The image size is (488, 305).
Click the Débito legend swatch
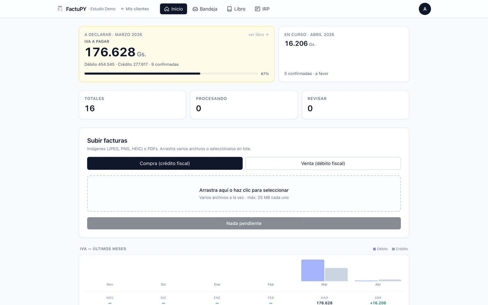pyautogui.click(x=374, y=249)
